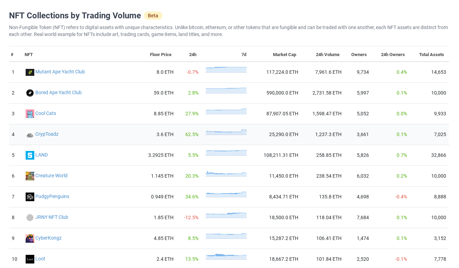Image resolution: width=459 pixels, height=268 pixels.
Task: Click the Bored Ape Yacht Club 7d sparkline
Action: pyautogui.click(x=226, y=90)
